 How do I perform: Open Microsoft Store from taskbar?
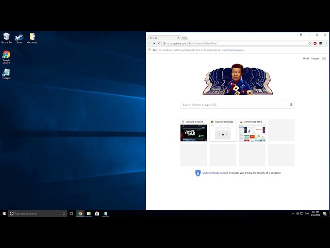click(x=97, y=213)
